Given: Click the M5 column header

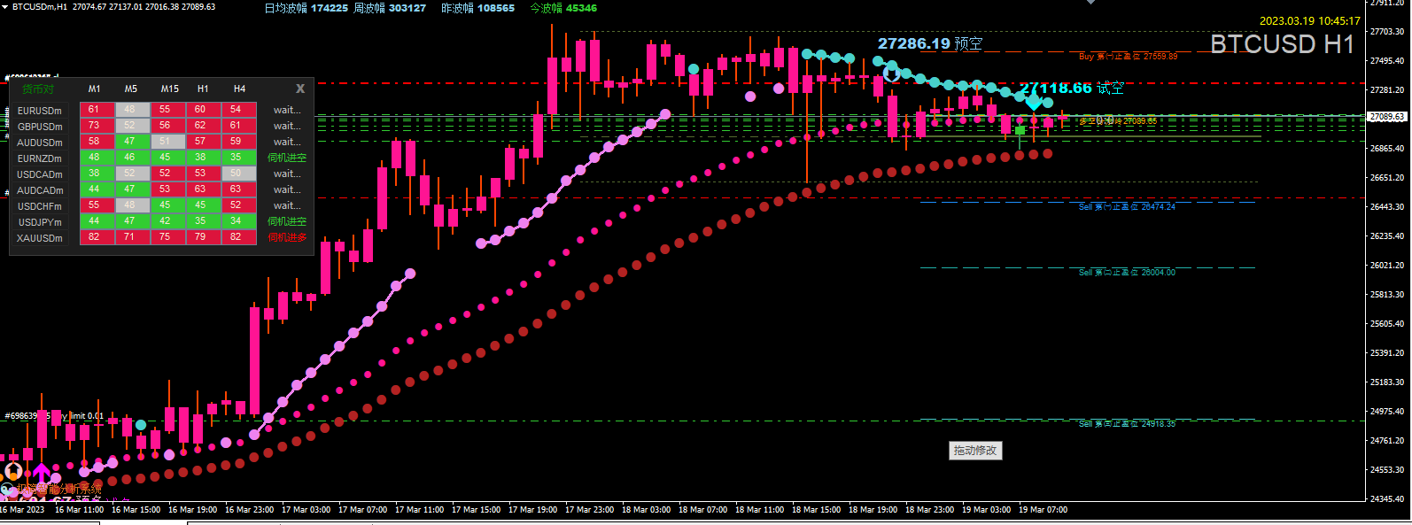Looking at the screenshot, I should point(131,89).
